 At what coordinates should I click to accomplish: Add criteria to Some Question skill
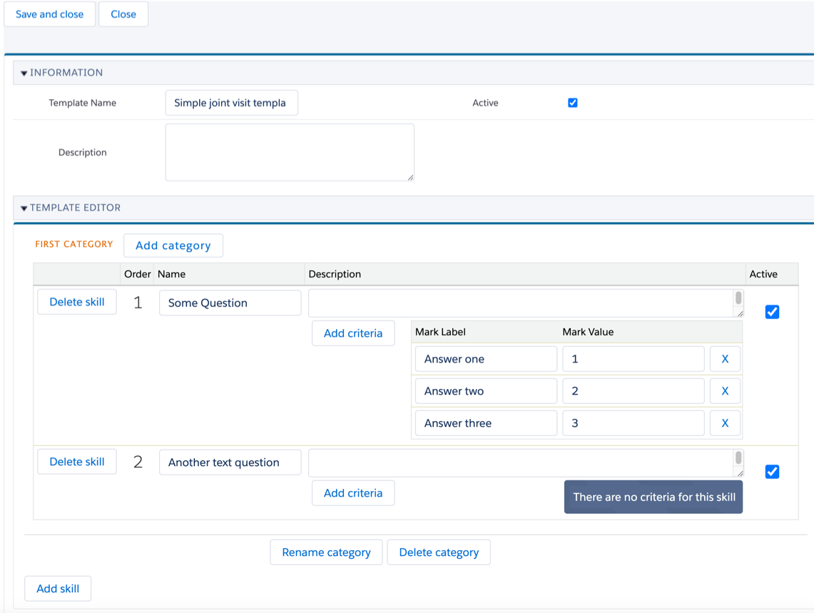(x=353, y=333)
